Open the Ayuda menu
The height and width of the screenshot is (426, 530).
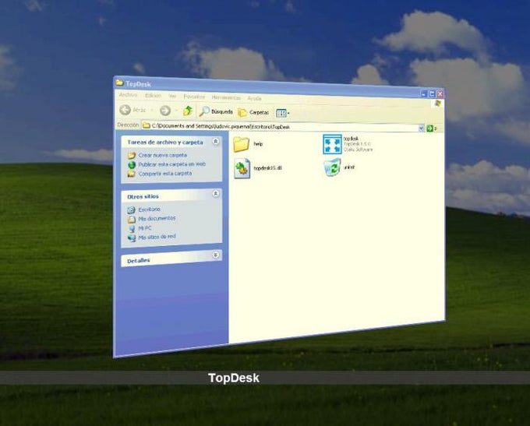(254, 98)
